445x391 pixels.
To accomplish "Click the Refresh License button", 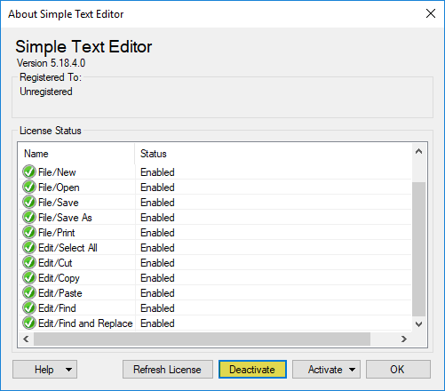I will 168,370.
